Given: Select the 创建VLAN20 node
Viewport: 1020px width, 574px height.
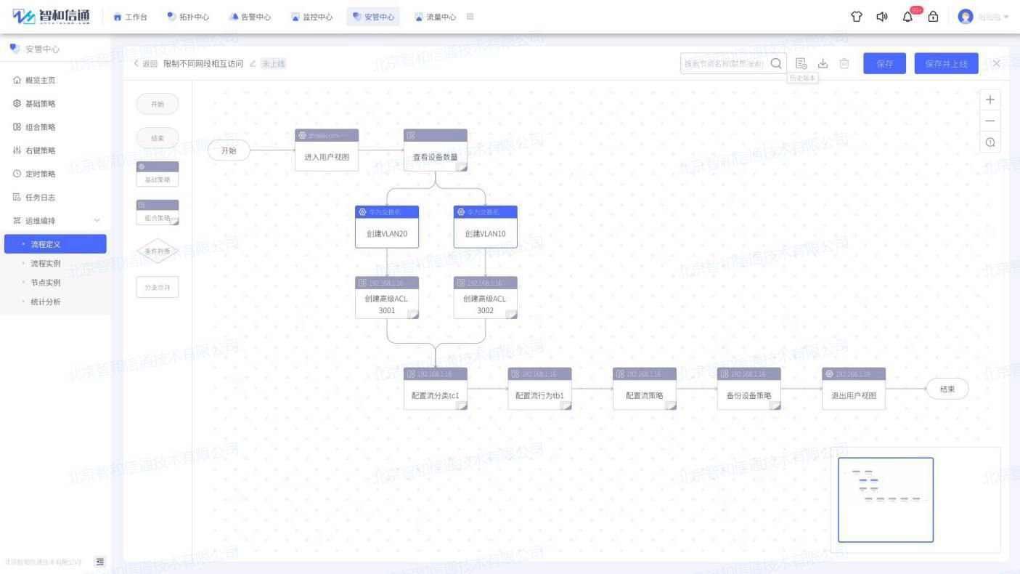Looking at the screenshot, I should pos(387,227).
